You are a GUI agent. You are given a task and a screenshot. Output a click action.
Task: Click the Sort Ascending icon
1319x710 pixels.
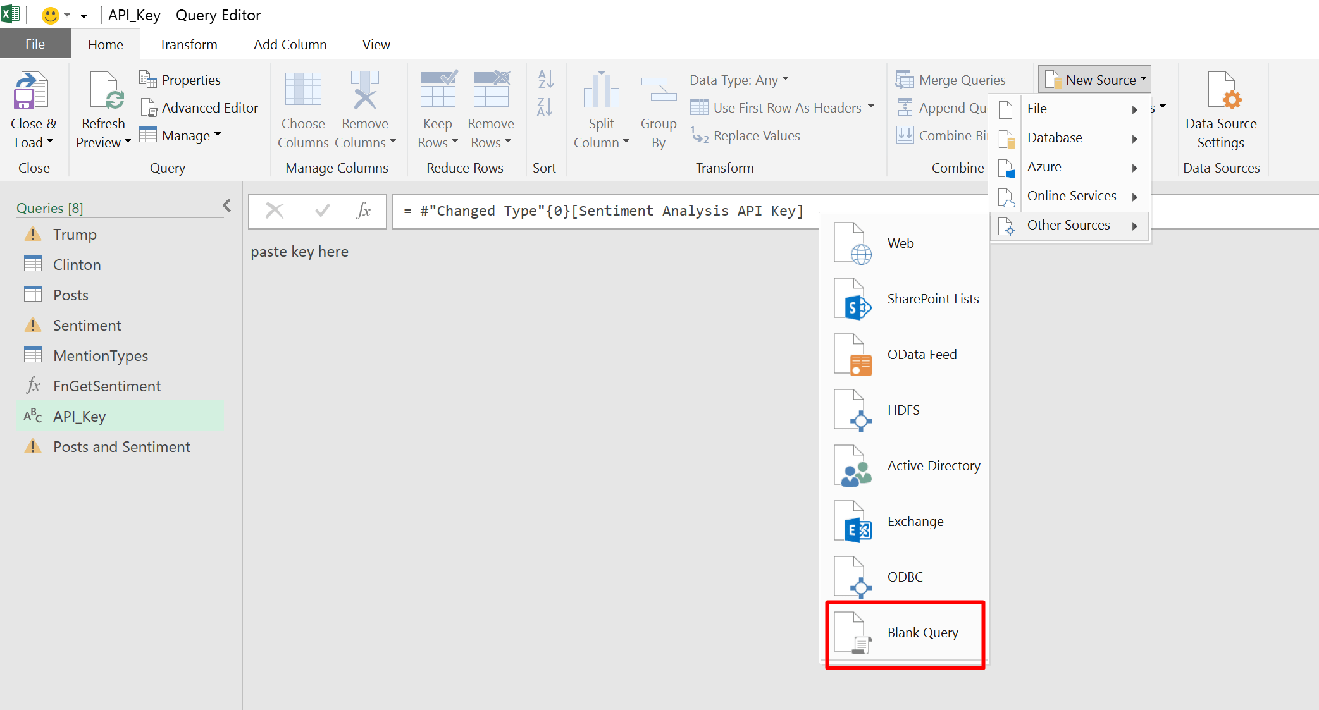pos(545,80)
